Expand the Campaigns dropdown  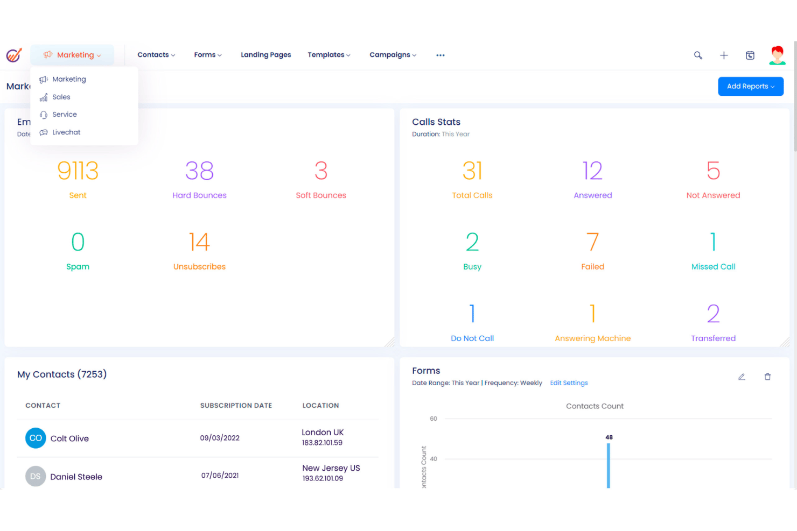point(393,55)
